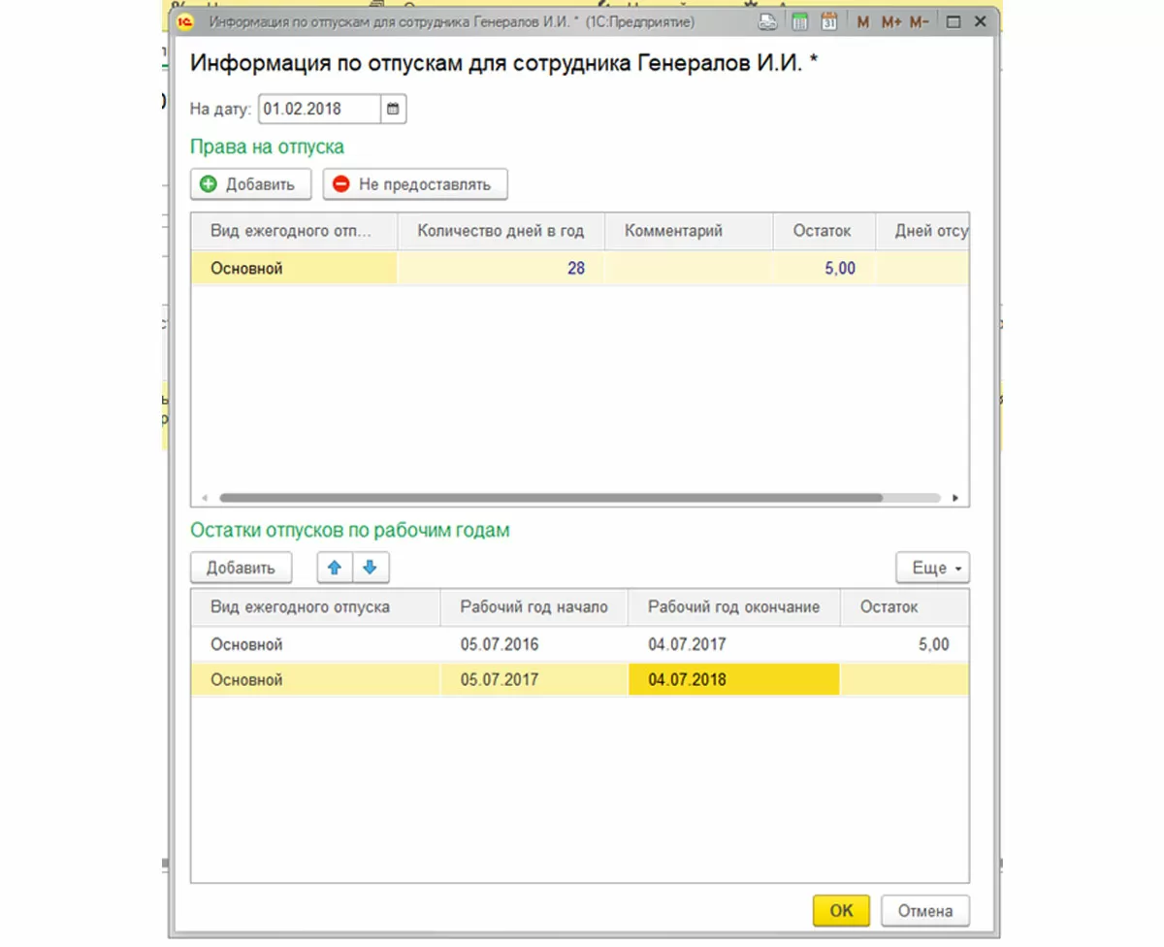Viewport: 1164px width, 947px height.
Task: Click the 04.07.2017 cell
Action: 734,644
